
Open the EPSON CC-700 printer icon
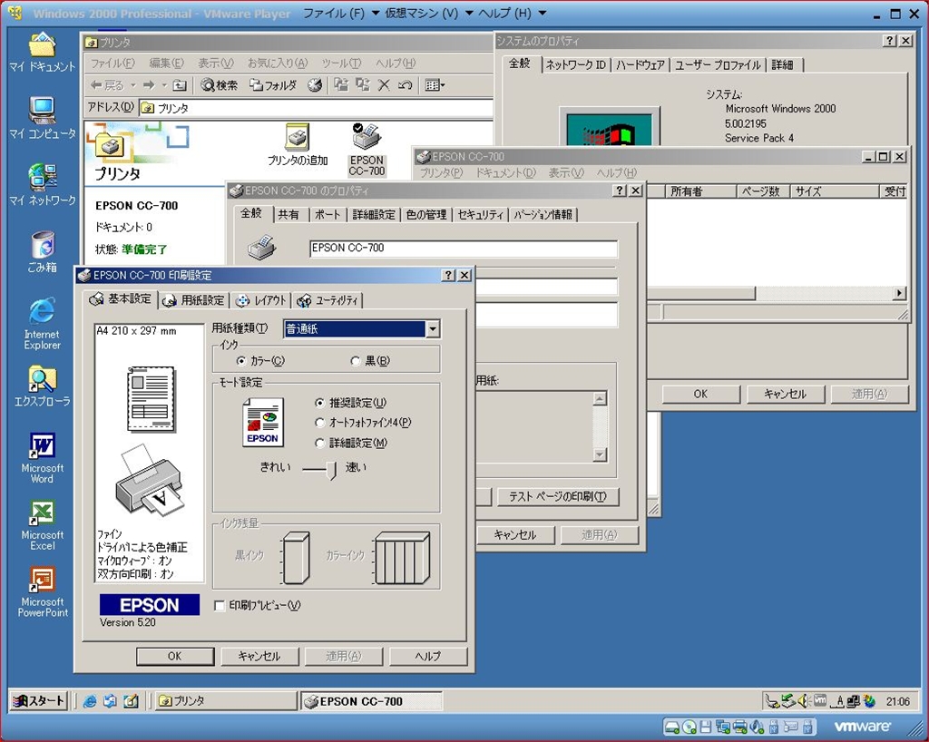tap(367, 139)
